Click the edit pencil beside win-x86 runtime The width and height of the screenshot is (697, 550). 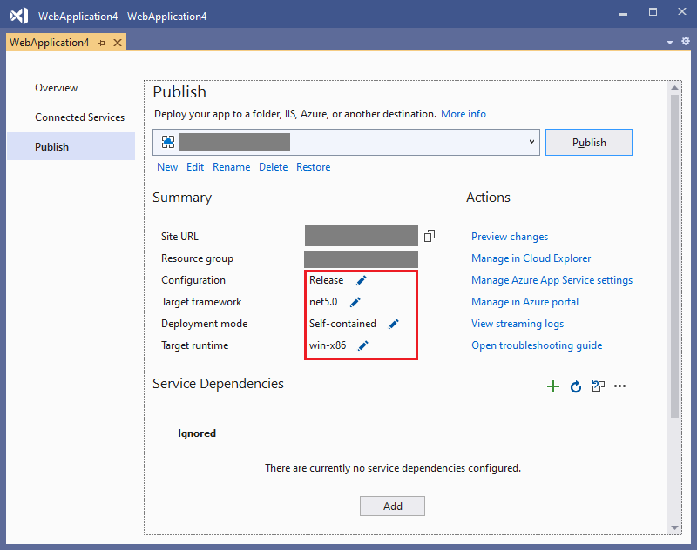363,345
